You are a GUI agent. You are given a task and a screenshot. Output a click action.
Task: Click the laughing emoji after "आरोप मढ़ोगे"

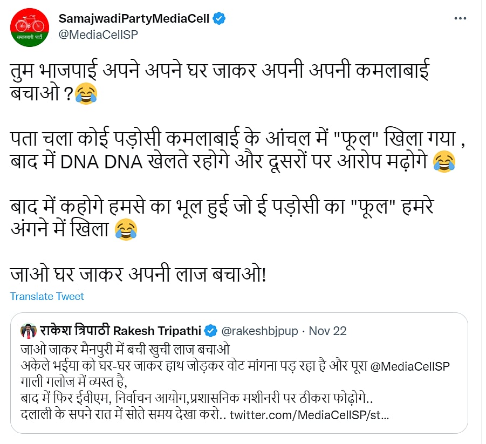[x=443, y=162]
